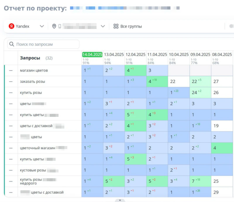Viewport: 234px width, 202px height.
Task: Click the grid icon beside Все группы
Action: 116,26
